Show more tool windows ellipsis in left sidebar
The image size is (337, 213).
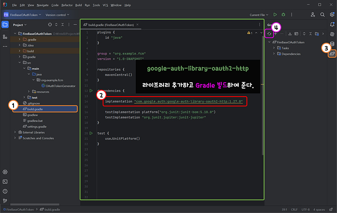tap(5, 46)
